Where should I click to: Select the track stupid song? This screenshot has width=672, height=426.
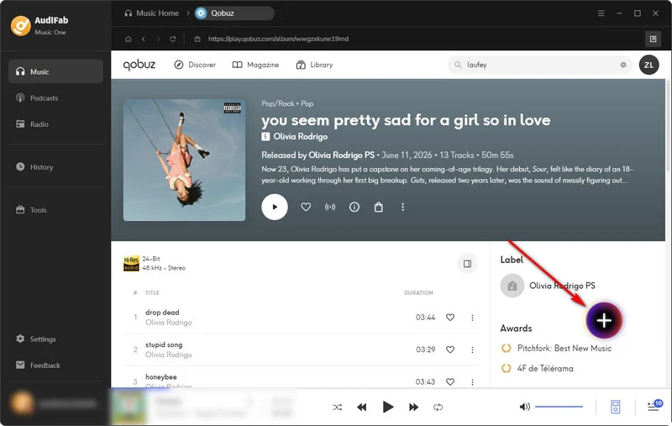click(x=164, y=344)
